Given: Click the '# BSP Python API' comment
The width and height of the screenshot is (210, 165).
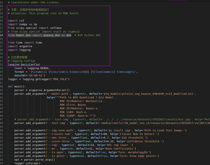Looking at the screenshot, I should (x=87, y=35).
